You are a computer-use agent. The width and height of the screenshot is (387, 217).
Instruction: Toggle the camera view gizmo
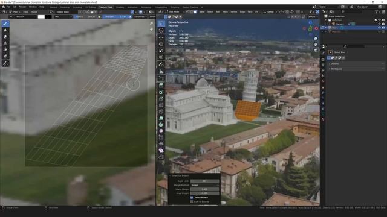(316, 50)
